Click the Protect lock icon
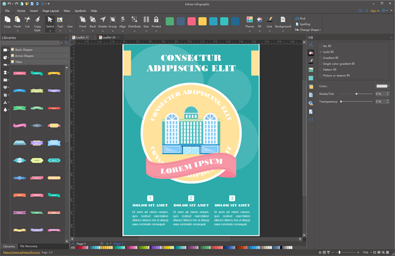The height and width of the screenshot is (256, 395). (156, 21)
